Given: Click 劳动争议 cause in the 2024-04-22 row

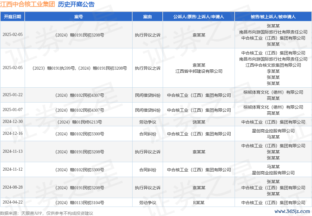Looking at the screenshot, I should coord(148,203).
